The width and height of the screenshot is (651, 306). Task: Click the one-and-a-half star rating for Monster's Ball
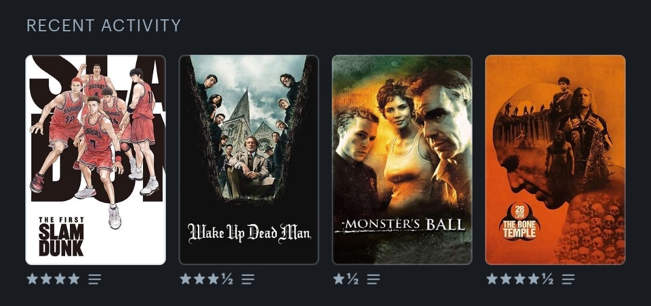click(x=346, y=279)
